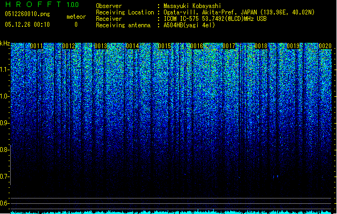Click the meteor count value 0
Viewport: 337px width, 214px height.
click(76, 25)
